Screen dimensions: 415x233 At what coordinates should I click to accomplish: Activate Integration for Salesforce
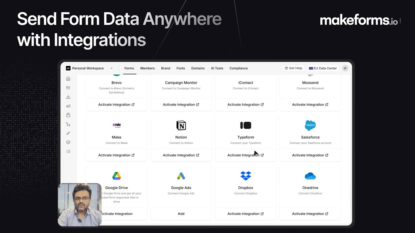pos(310,155)
